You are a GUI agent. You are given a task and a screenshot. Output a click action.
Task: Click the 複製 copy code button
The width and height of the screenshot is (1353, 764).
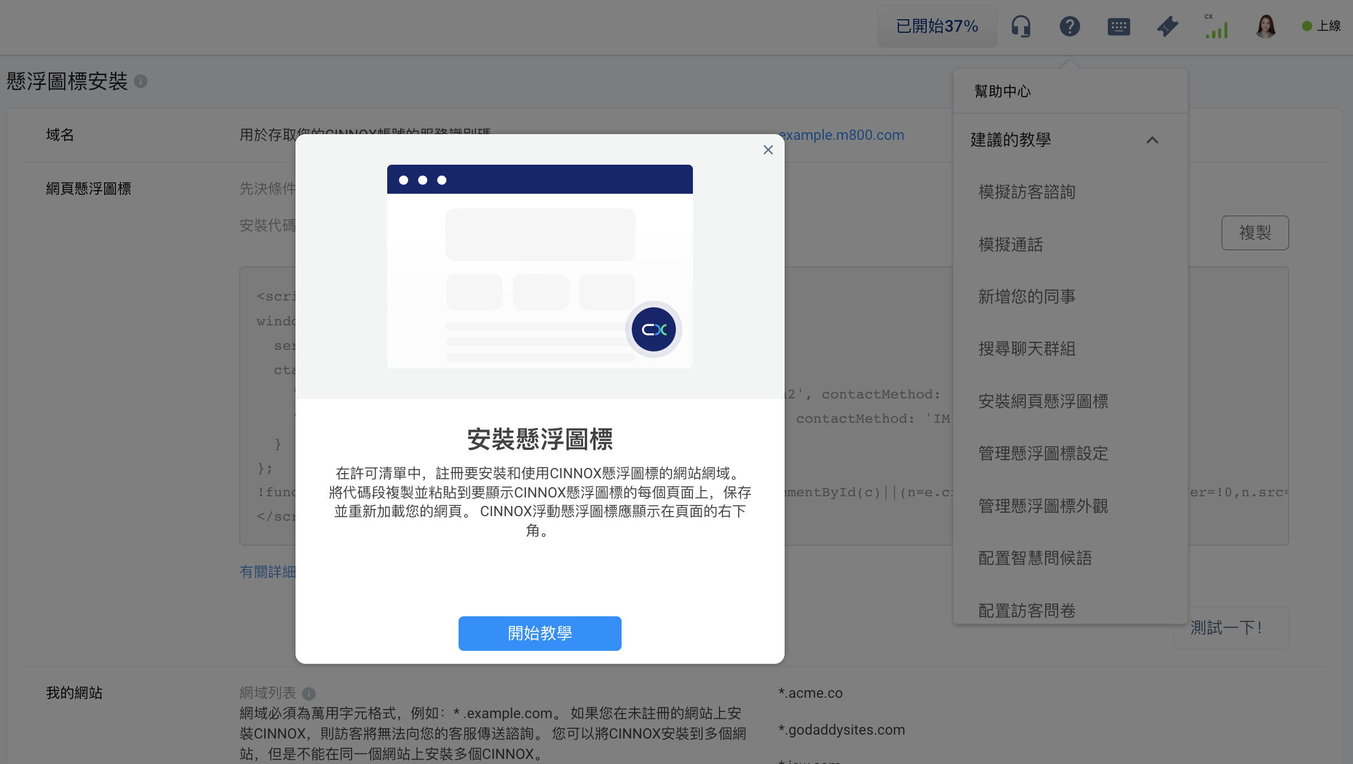(1254, 233)
